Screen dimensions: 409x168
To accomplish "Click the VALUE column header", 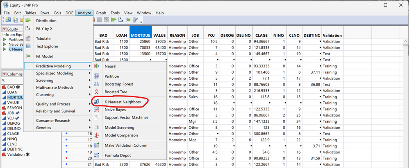I will pyautogui.click(x=160, y=36).
